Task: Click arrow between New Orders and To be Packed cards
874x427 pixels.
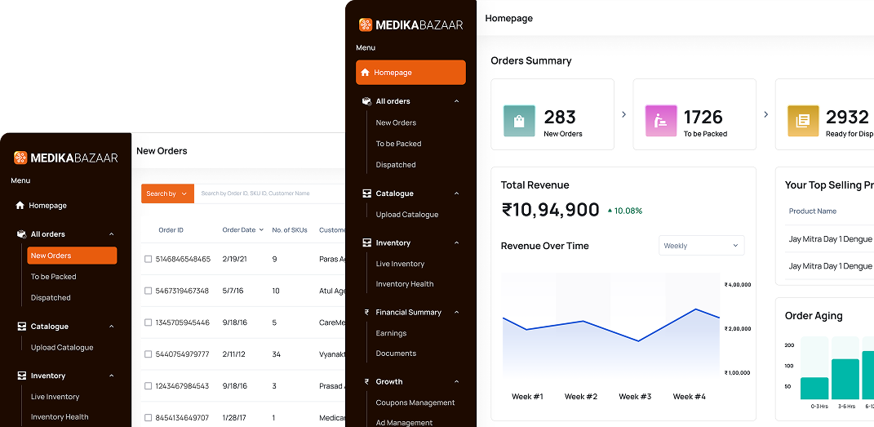Action: point(623,114)
